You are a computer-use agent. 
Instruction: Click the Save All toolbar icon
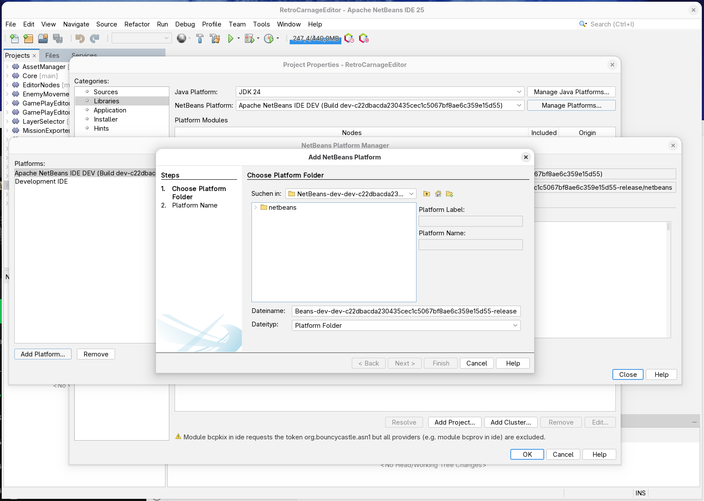[58, 39]
